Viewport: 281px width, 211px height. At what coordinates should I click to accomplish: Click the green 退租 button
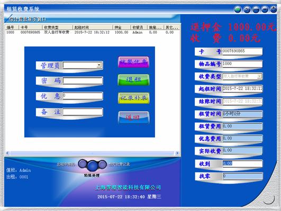click(x=133, y=80)
